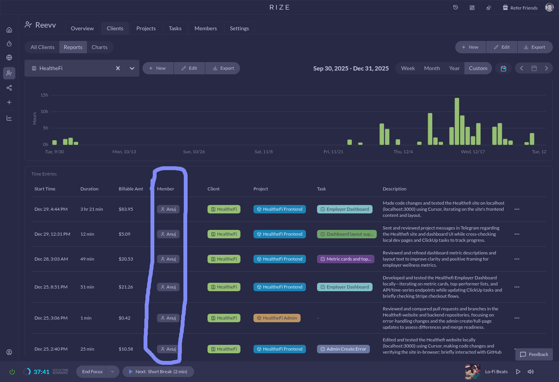559x382 pixels.
Task: Mute the Lo-Fi Beats volume icon
Action: pyautogui.click(x=531, y=372)
